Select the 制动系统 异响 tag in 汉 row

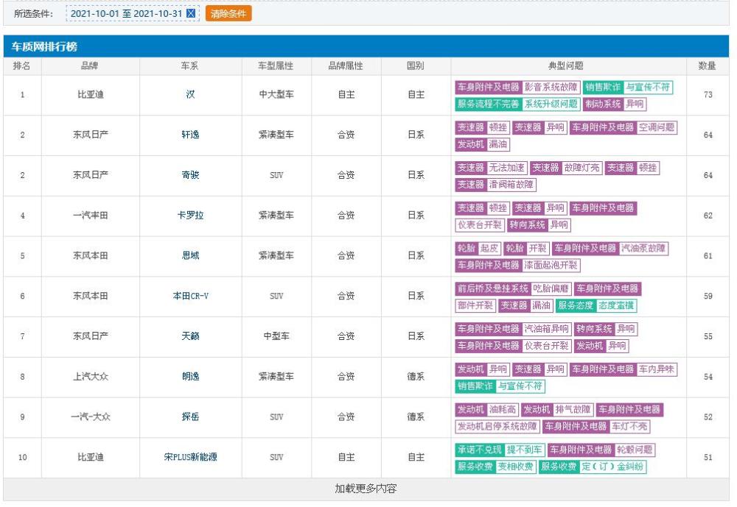(615, 104)
